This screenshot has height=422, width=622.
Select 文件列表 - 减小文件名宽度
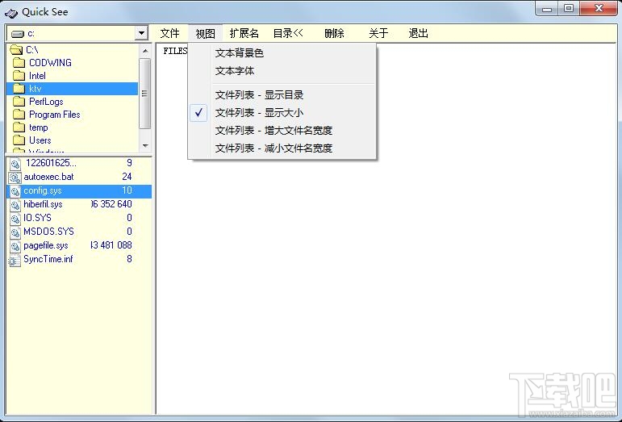tap(282, 148)
